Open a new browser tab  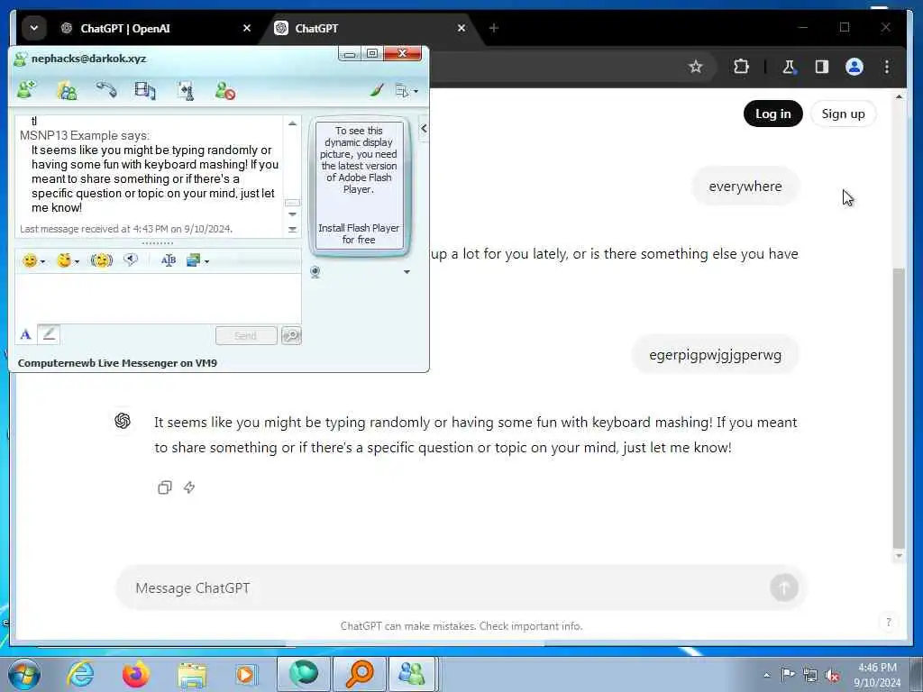[x=493, y=28]
